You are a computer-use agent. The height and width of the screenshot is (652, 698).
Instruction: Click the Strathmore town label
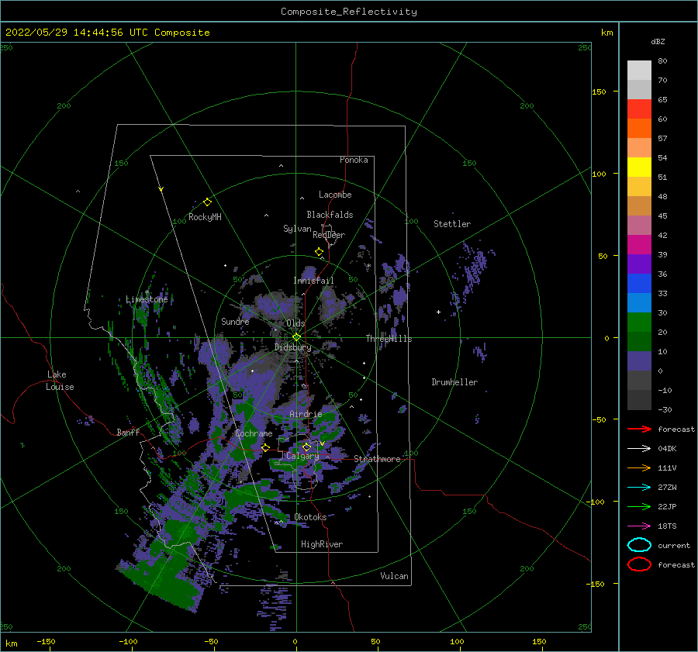[x=377, y=459]
